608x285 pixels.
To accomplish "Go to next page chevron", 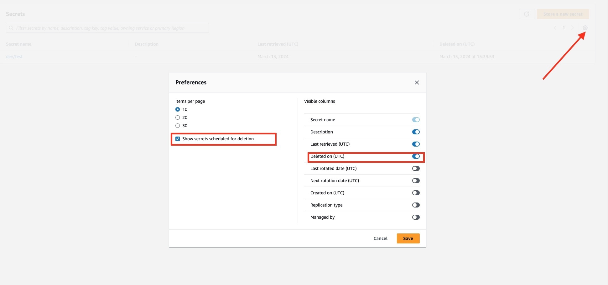I will tap(572, 28).
